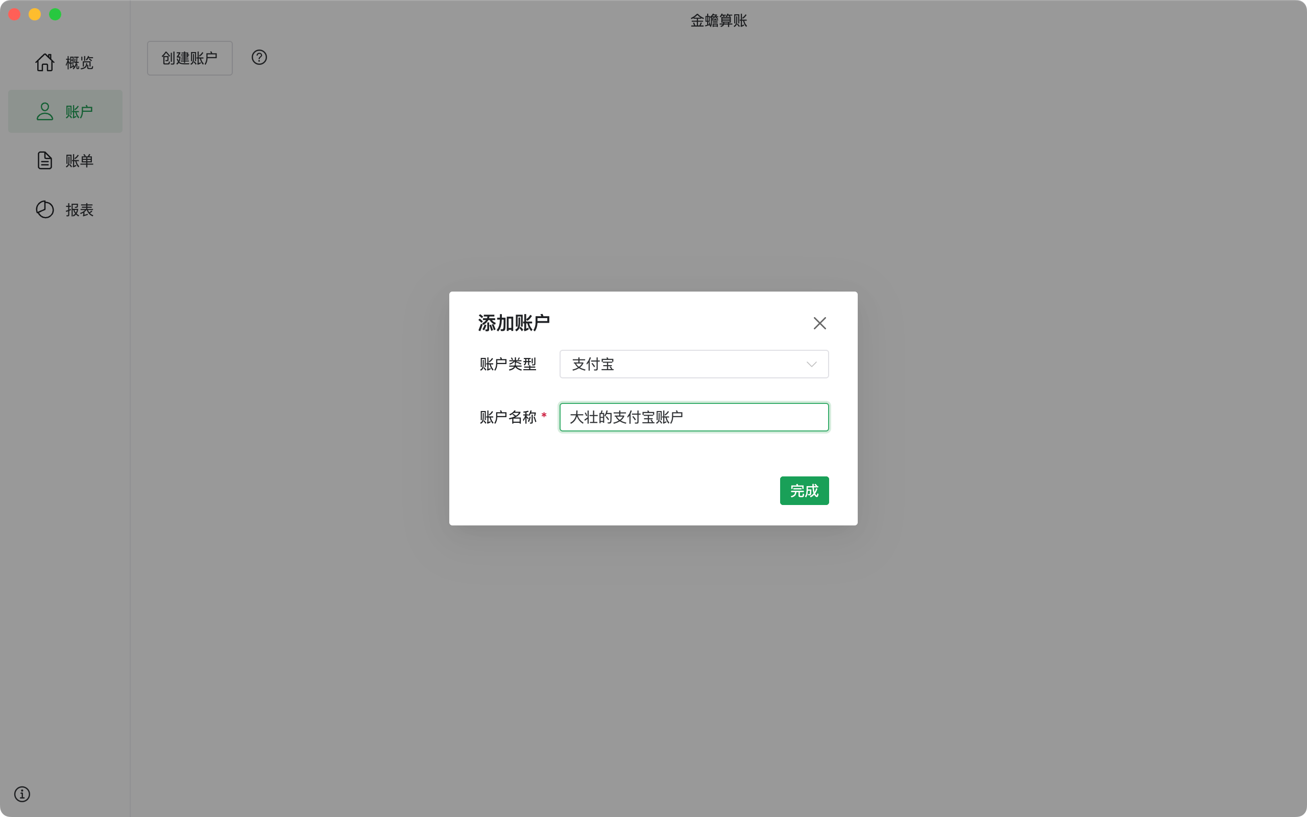1307x817 pixels.
Task: Select the 账单 sidebar menu label
Action: pos(80,160)
